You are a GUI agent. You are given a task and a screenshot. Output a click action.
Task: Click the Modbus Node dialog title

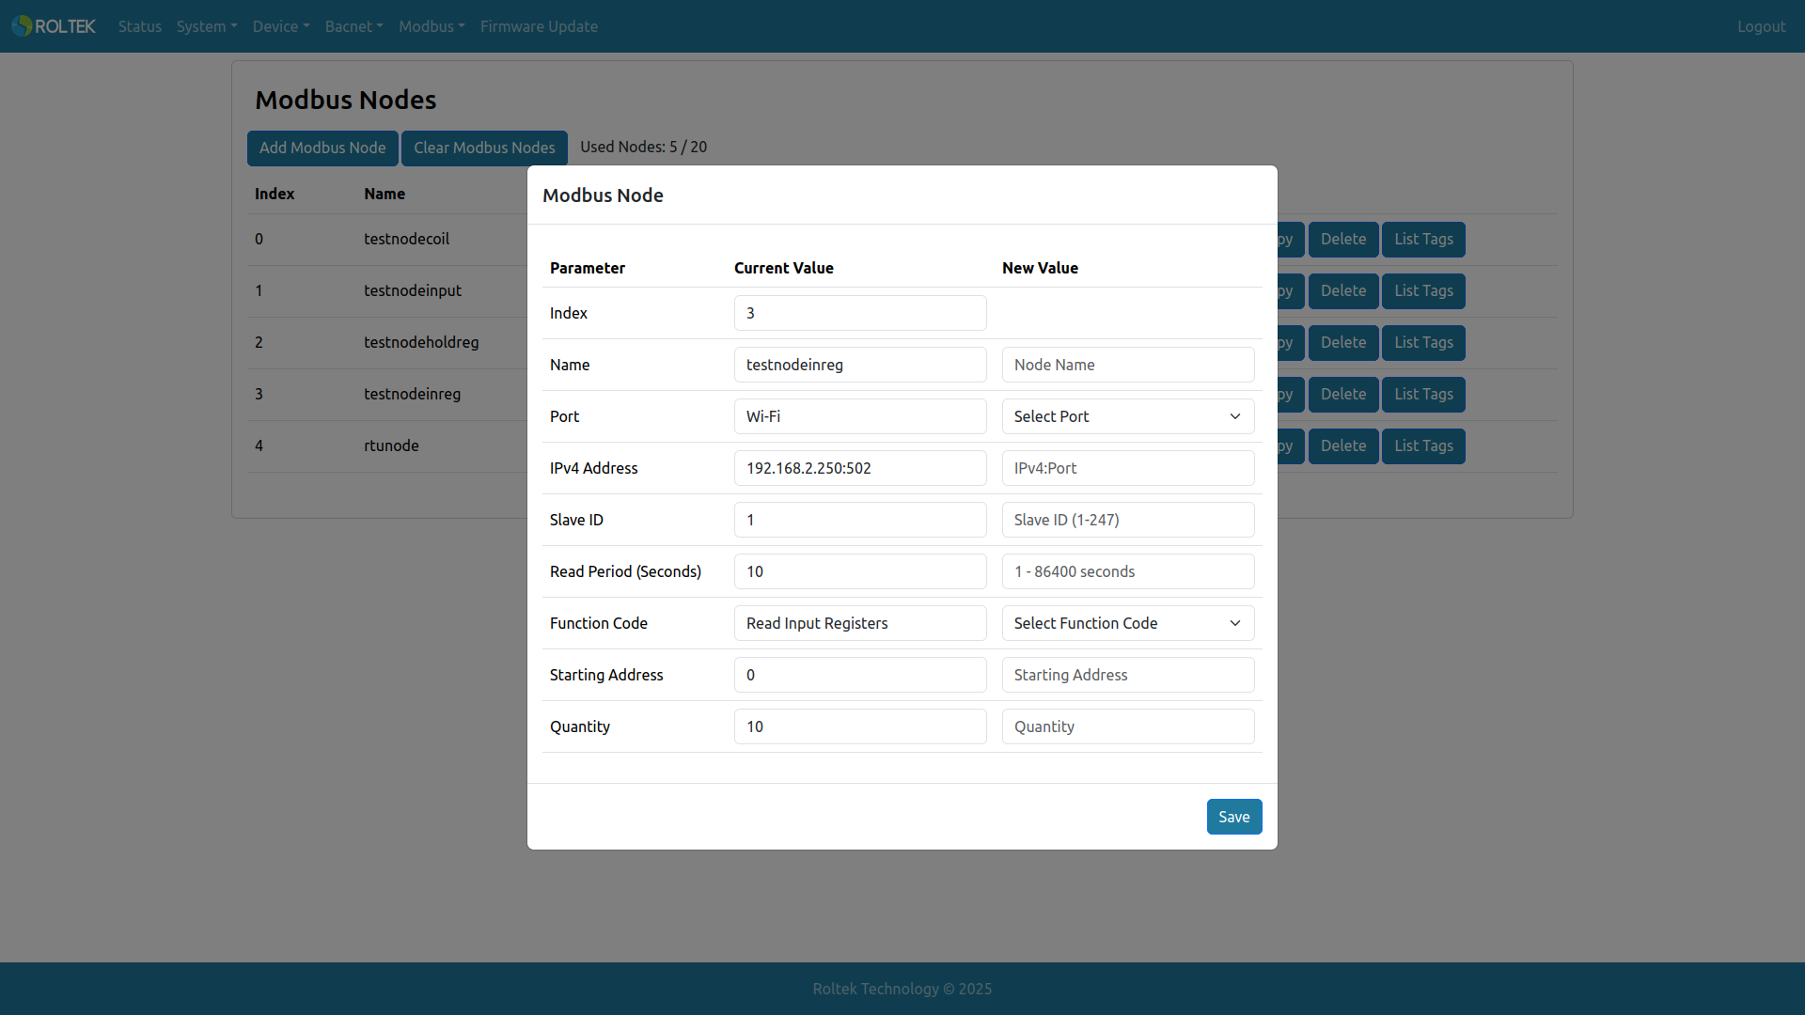(603, 195)
